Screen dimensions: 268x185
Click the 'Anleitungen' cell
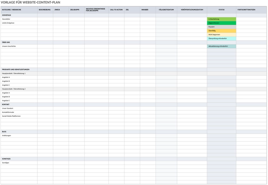point(19,136)
